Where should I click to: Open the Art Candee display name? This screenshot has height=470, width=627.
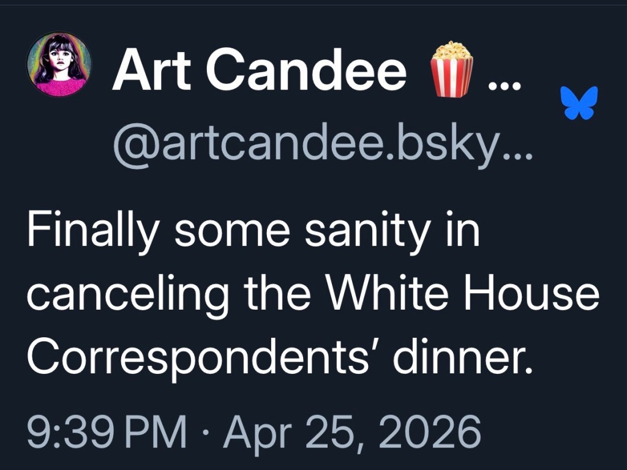[x=259, y=70]
